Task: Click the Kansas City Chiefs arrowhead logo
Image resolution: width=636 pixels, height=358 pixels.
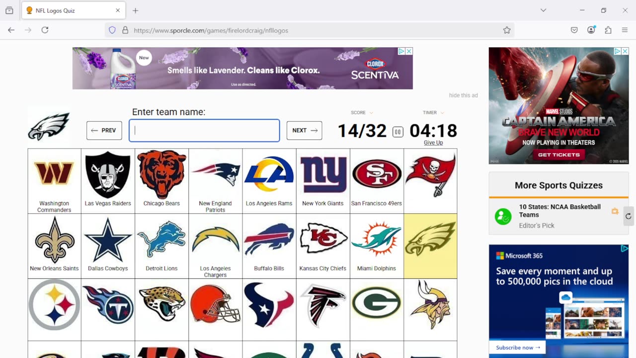Action: point(323,238)
